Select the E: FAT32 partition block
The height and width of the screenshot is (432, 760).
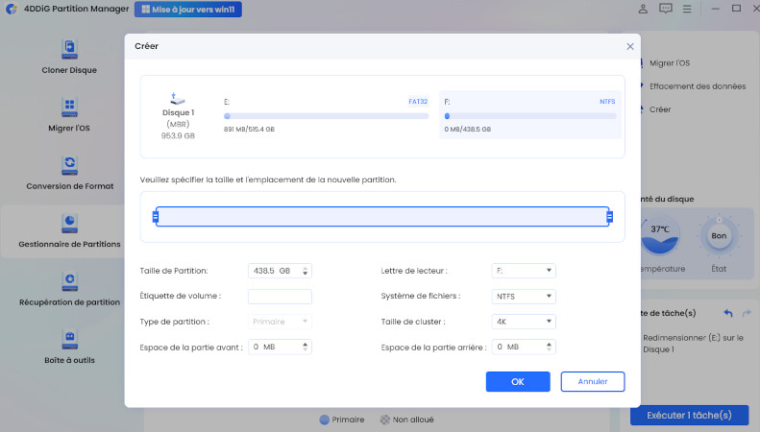pos(326,115)
